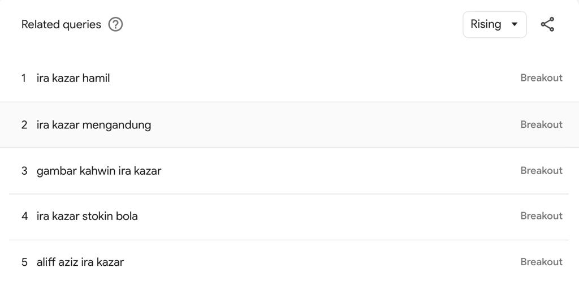The width and height of the screenshot is (579, 285).
Task: Click Breakout value for 'ira kazar stokin bola'
Action: (x=541, y=215)
